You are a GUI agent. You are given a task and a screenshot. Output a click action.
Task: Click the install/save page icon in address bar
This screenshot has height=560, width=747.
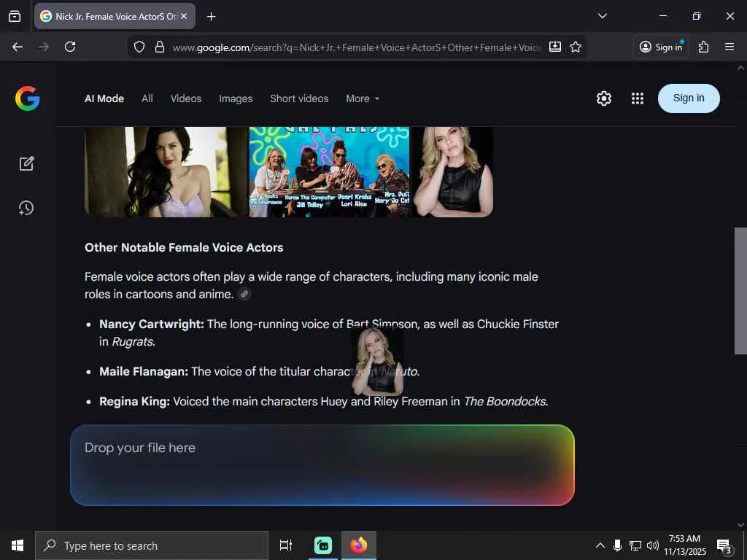(x=555, y=47)
